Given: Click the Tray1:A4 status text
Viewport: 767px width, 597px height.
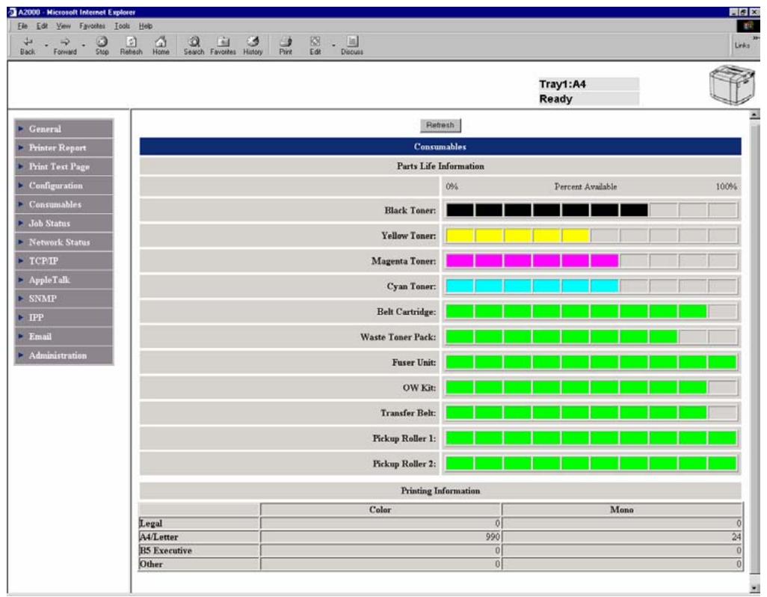Looking at the screenshot, I should [x=562, y=85].
